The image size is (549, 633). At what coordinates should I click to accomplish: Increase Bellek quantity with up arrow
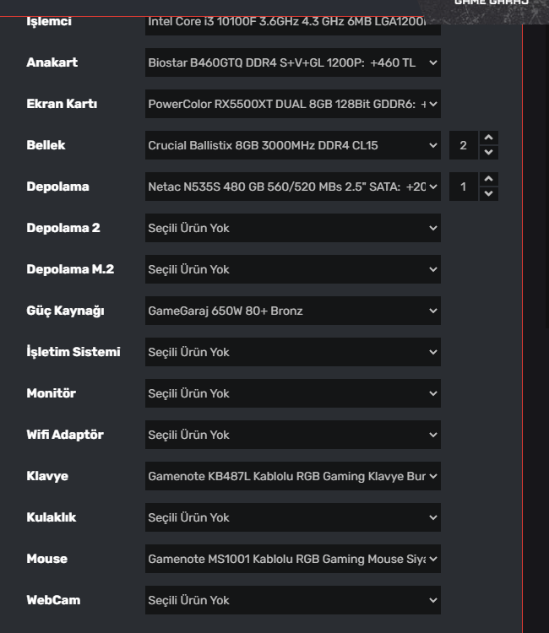tap(488, 138)
